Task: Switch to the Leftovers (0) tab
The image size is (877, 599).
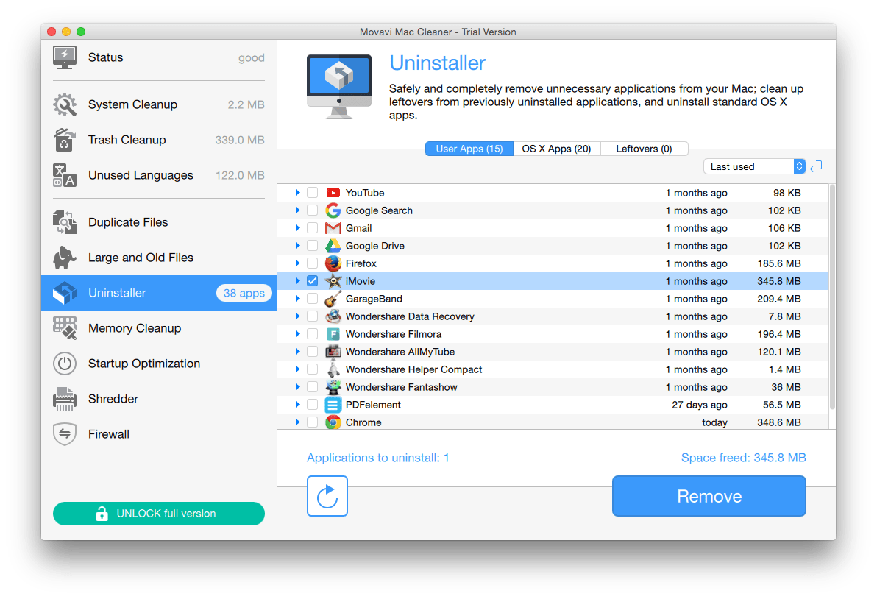Action: 644,149
